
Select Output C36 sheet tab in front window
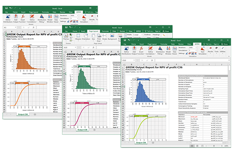click(x=141, y=143)
